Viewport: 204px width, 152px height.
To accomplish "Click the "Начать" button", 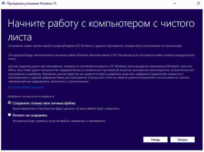I will pyautogui.click(x=183, y=140).
